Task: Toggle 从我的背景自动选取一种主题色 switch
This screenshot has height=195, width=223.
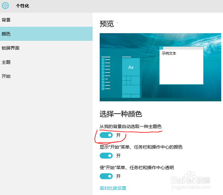Action: (x=106, y=135)
